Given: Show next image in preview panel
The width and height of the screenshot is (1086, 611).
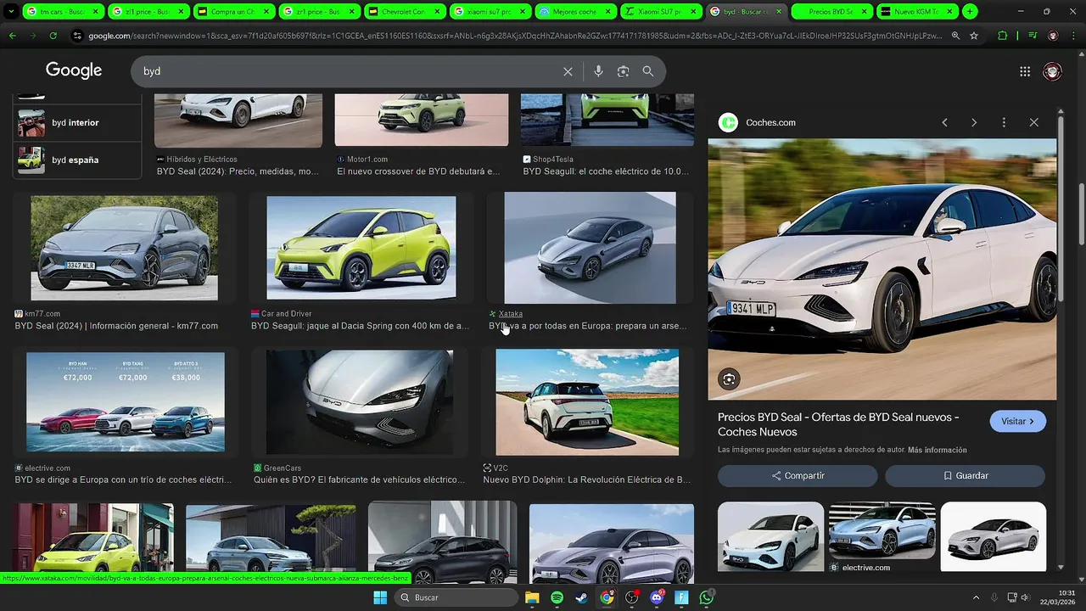Looking at the screenshot, I should pyautogui.click(x=974, y=122).
